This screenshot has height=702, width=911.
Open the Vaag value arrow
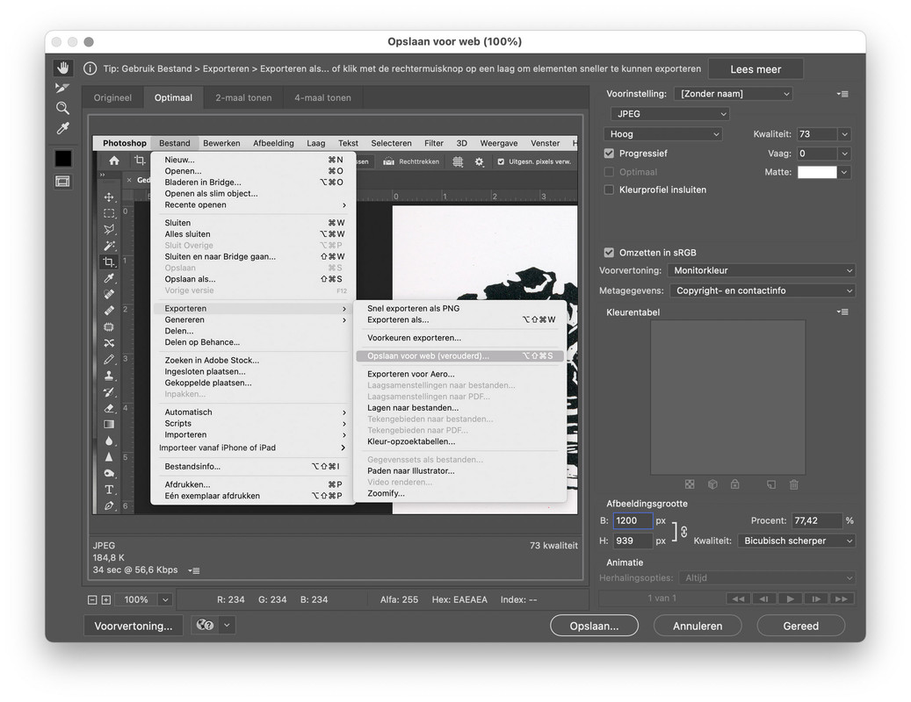845,154
